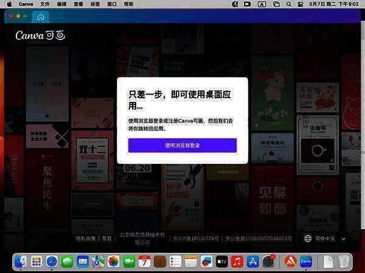The height and width of the screenshot is (273, 365).
Task: Open the 条款 link
Action: 107,238
